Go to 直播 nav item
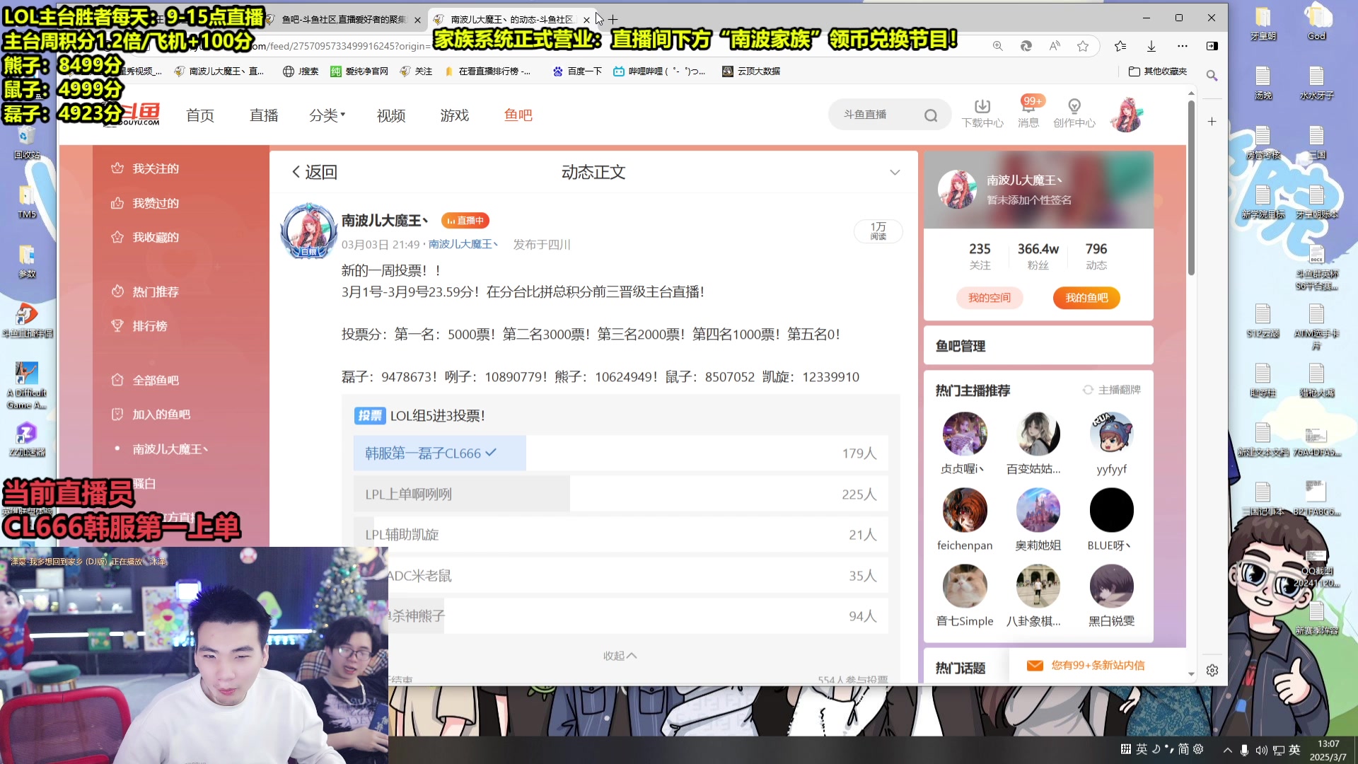1358x764 pixels. pyautogui.click(x=264, y=115)
